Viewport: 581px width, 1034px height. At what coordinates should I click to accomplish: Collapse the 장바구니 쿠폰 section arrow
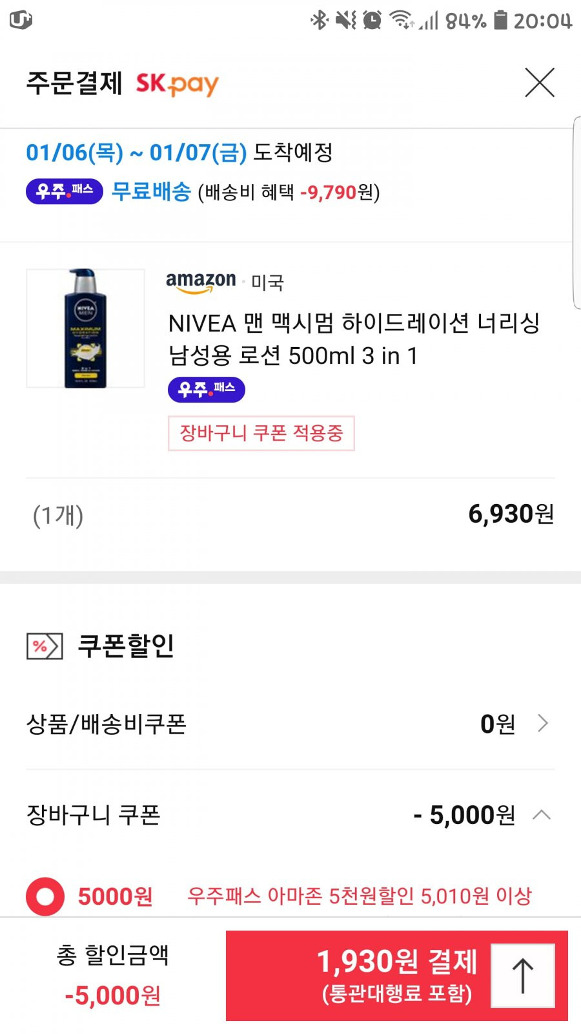(x=542, y=815)
